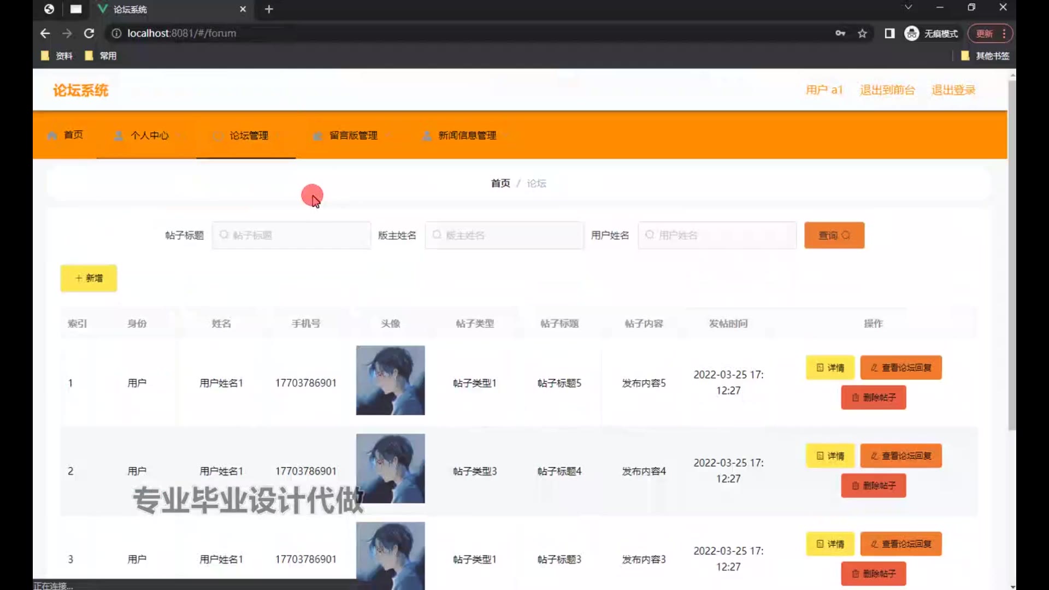Open the saved passwords key icon
1049x590 pixels.
pyautogui.click(x=840, y=33)
